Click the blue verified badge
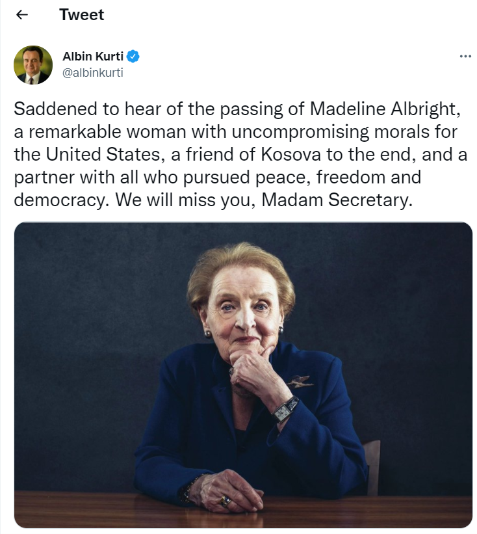Image resolution: width=477 pixels, height=534 pixels. pyautogui.click(x=133, y=57)
